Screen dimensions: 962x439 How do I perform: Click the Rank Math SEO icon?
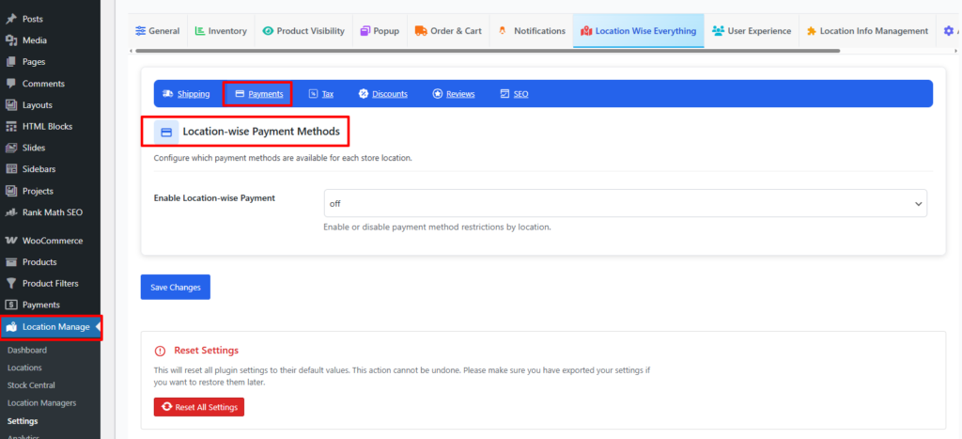click(11, 212)
